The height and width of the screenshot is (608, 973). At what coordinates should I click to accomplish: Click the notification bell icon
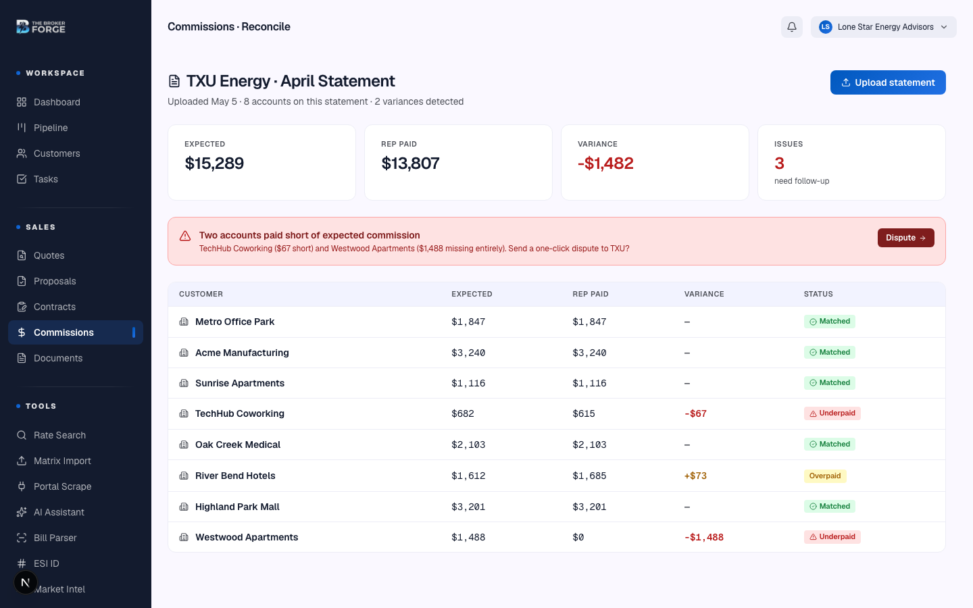792,27
